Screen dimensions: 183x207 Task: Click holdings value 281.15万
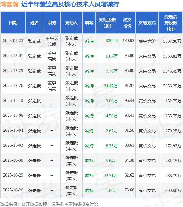point(173,160)
